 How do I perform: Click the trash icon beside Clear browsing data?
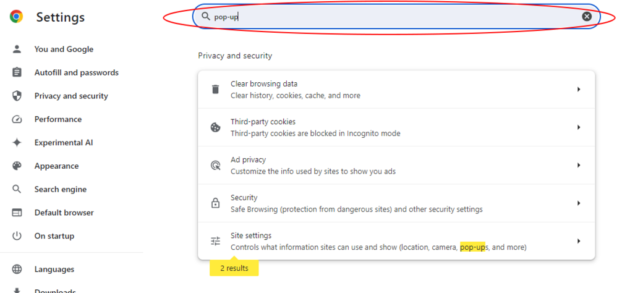[215, 90]
